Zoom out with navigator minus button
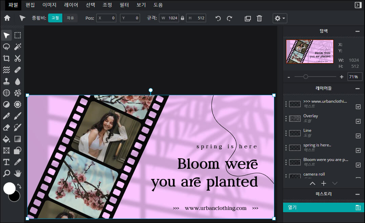The image size is (365, 223). 289,77
